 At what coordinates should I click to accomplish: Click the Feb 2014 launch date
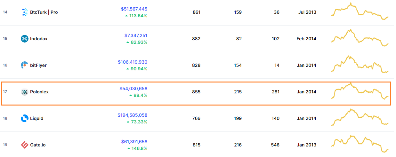point(306,39)
